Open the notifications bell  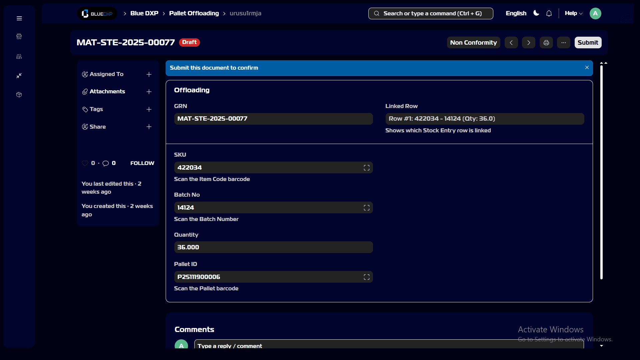click(x=549, y=13)
